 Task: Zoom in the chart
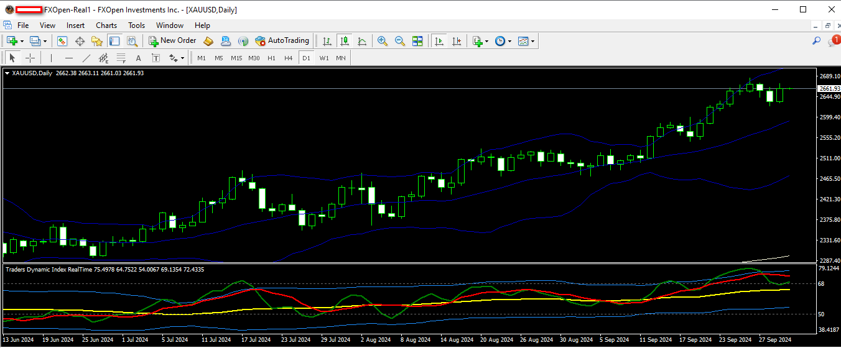[x=383, y=41]
